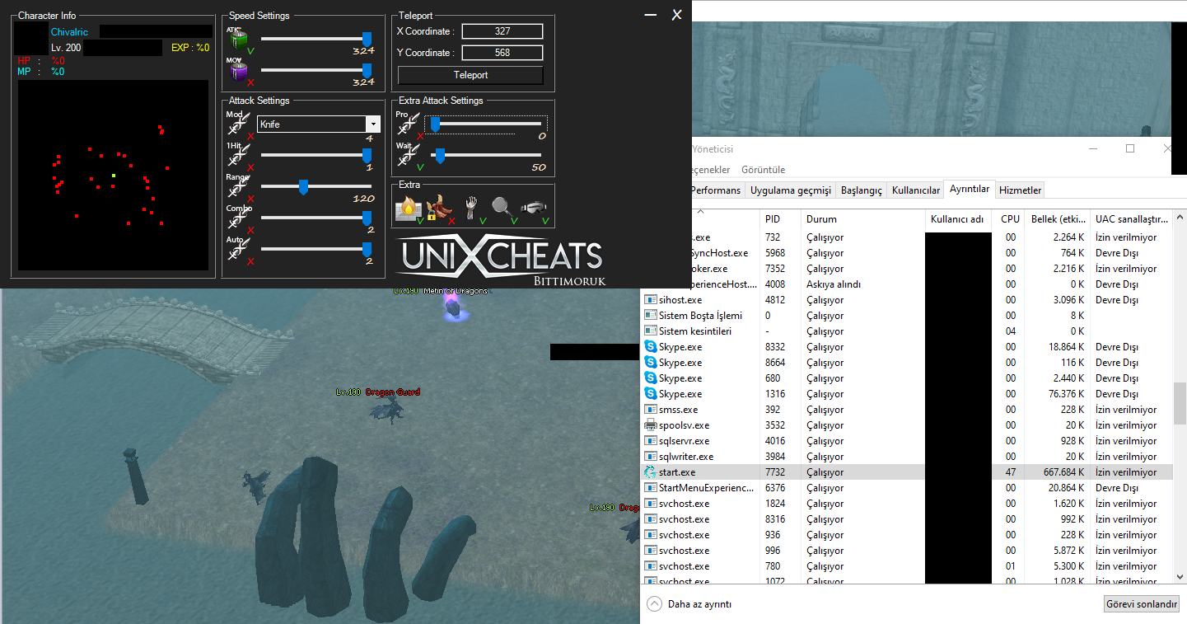Click the Wait slider handle
1187x624 pixels.
coord(440,156)
